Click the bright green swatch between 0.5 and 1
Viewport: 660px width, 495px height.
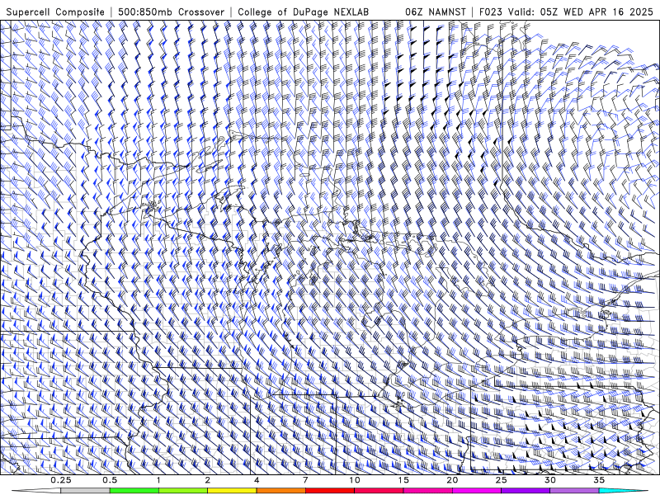pos(134,491)
